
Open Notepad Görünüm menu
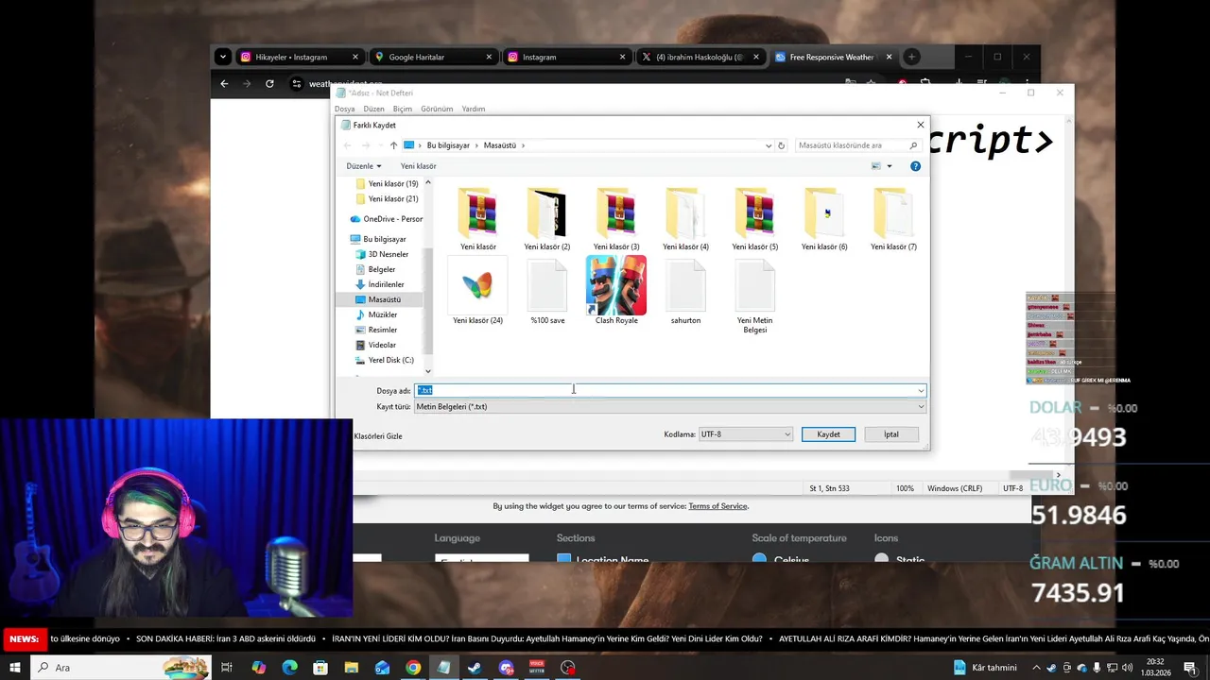(x=437, y=109)
